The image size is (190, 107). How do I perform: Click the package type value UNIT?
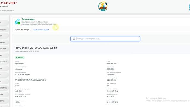[108, 86]
